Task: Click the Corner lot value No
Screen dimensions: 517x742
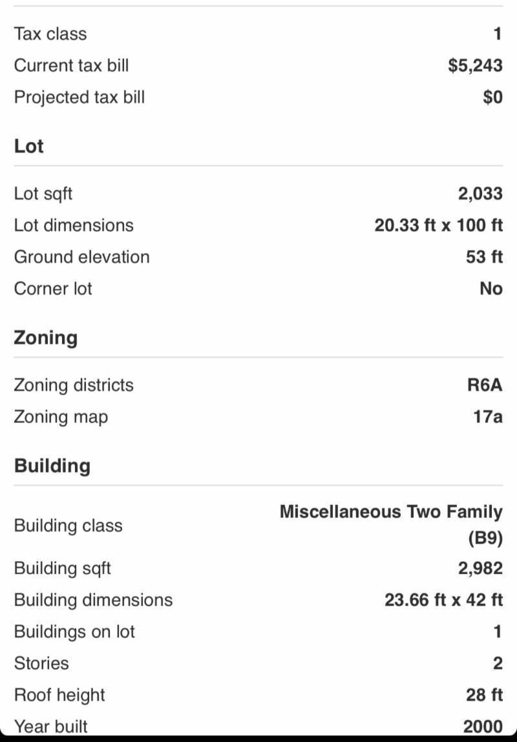Action: [x=491, y=289]
